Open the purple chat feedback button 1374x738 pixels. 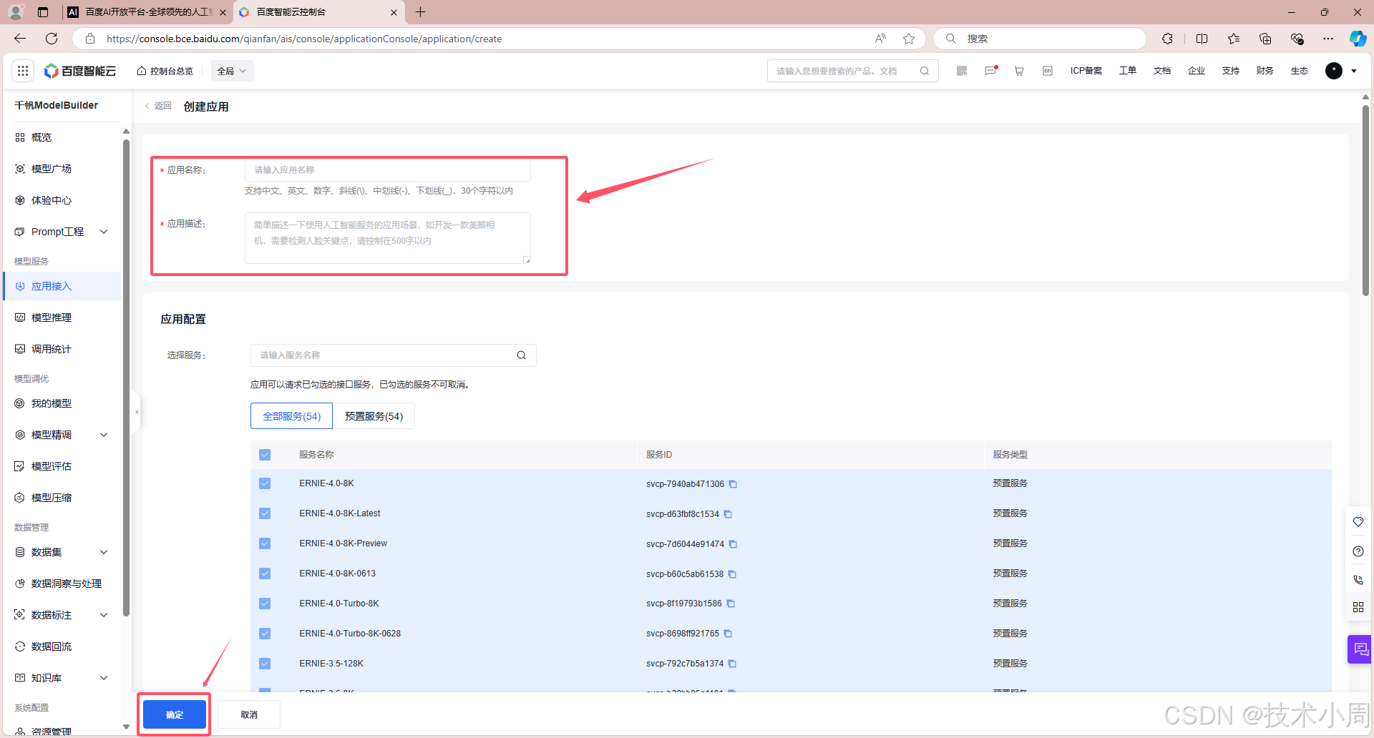1360,649
